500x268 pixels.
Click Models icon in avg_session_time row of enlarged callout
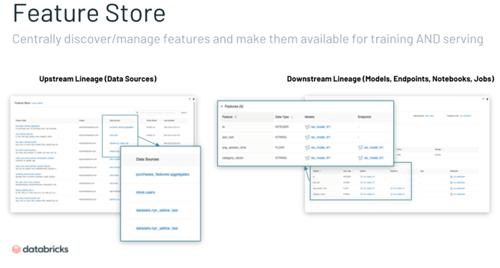tap(307, 148)
